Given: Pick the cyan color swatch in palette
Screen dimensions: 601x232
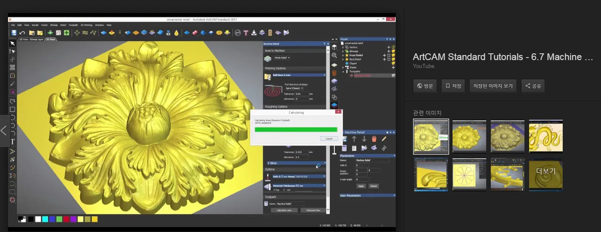Looking at the screenshot, I should (x=45, y=219).
